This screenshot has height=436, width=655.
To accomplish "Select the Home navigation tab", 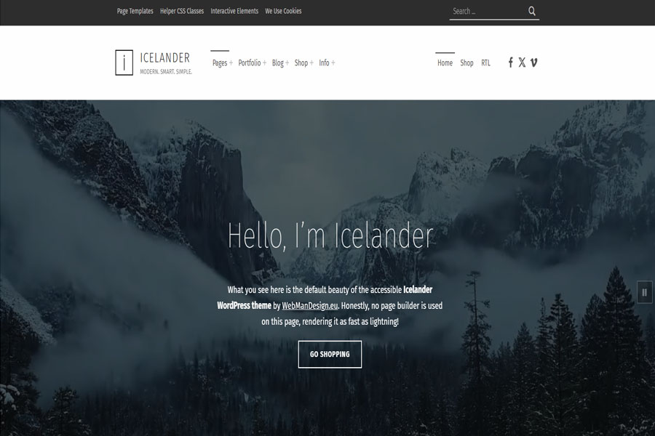I will tap(445, 62).
